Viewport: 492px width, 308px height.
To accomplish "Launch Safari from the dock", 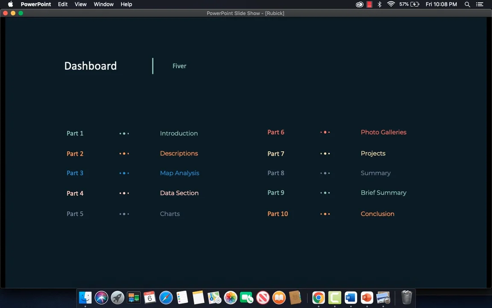I will [166, 297].
